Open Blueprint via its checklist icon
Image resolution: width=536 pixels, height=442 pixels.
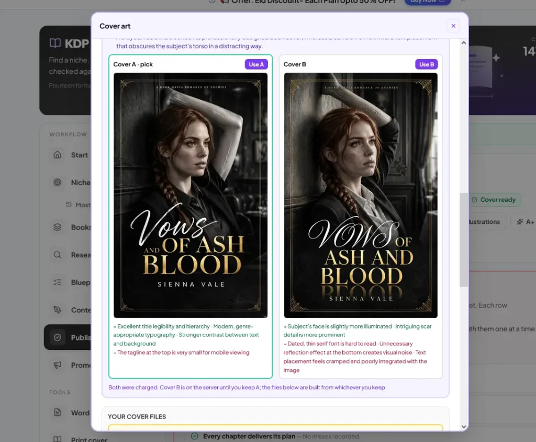coord(58,282)
